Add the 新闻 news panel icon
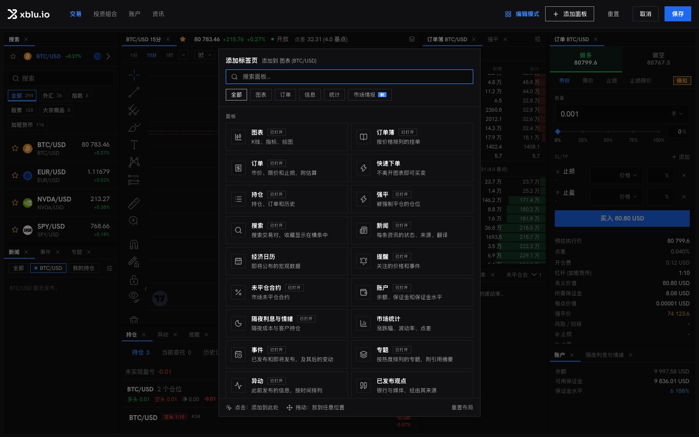This screenshot has height=437, width=699. [364, 230]
